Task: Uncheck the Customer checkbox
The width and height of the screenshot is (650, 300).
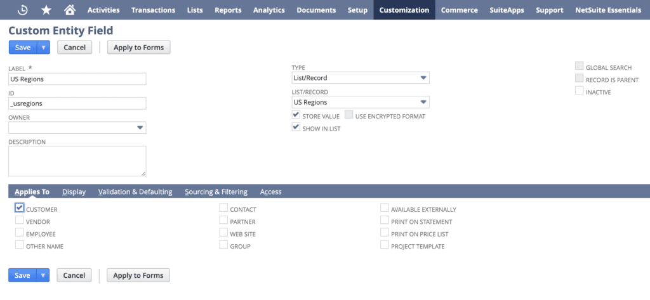Action: [19, 208]
